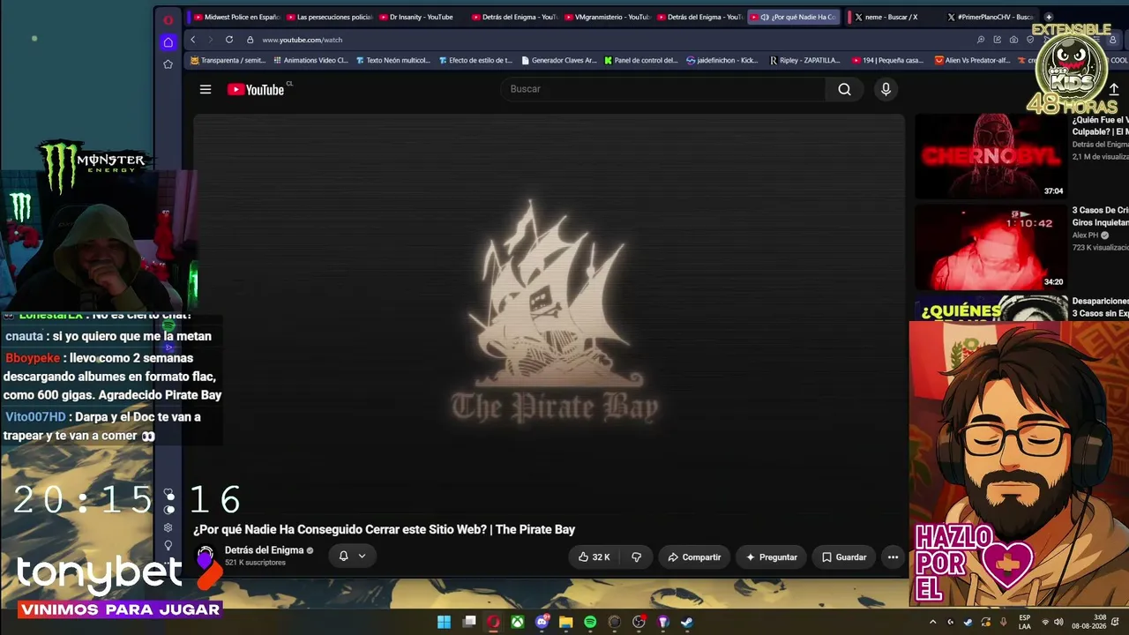Switch to the Dr Insanity - YouTube tab
Screen dimensions: 1129x635
click(x=421, y=17)
